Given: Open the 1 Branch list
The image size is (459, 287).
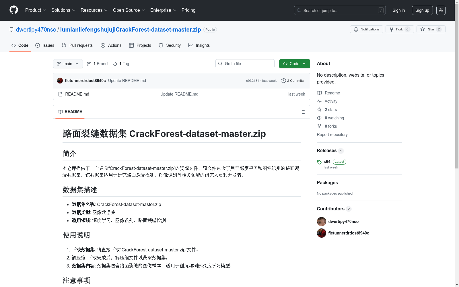Looking at the screenshot, I should (98, 64).
